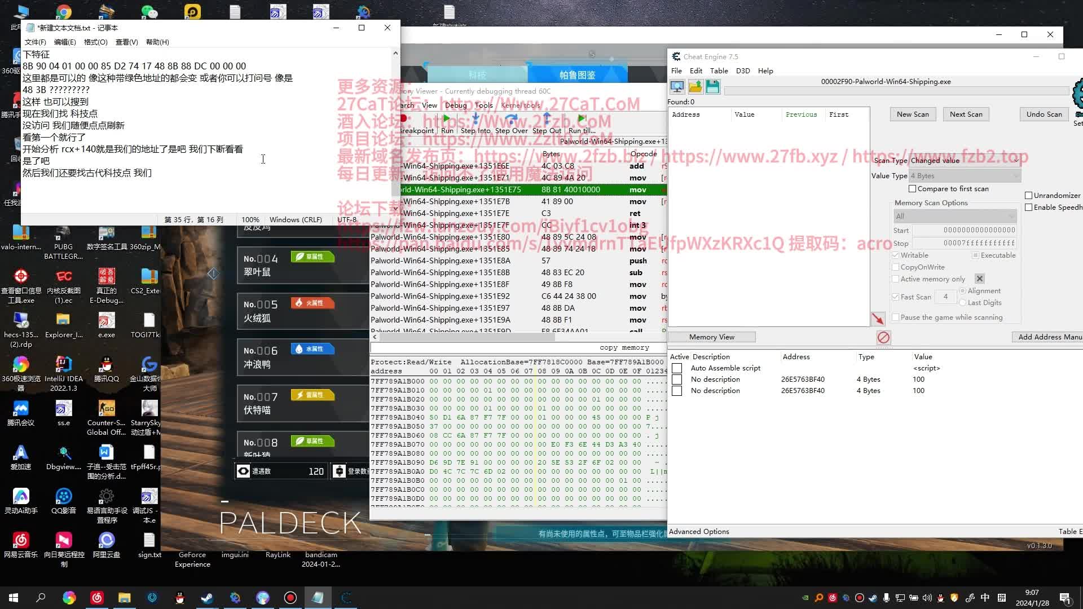Open the memory region All dropdown
1083x609 pixels.
(955, 216)
